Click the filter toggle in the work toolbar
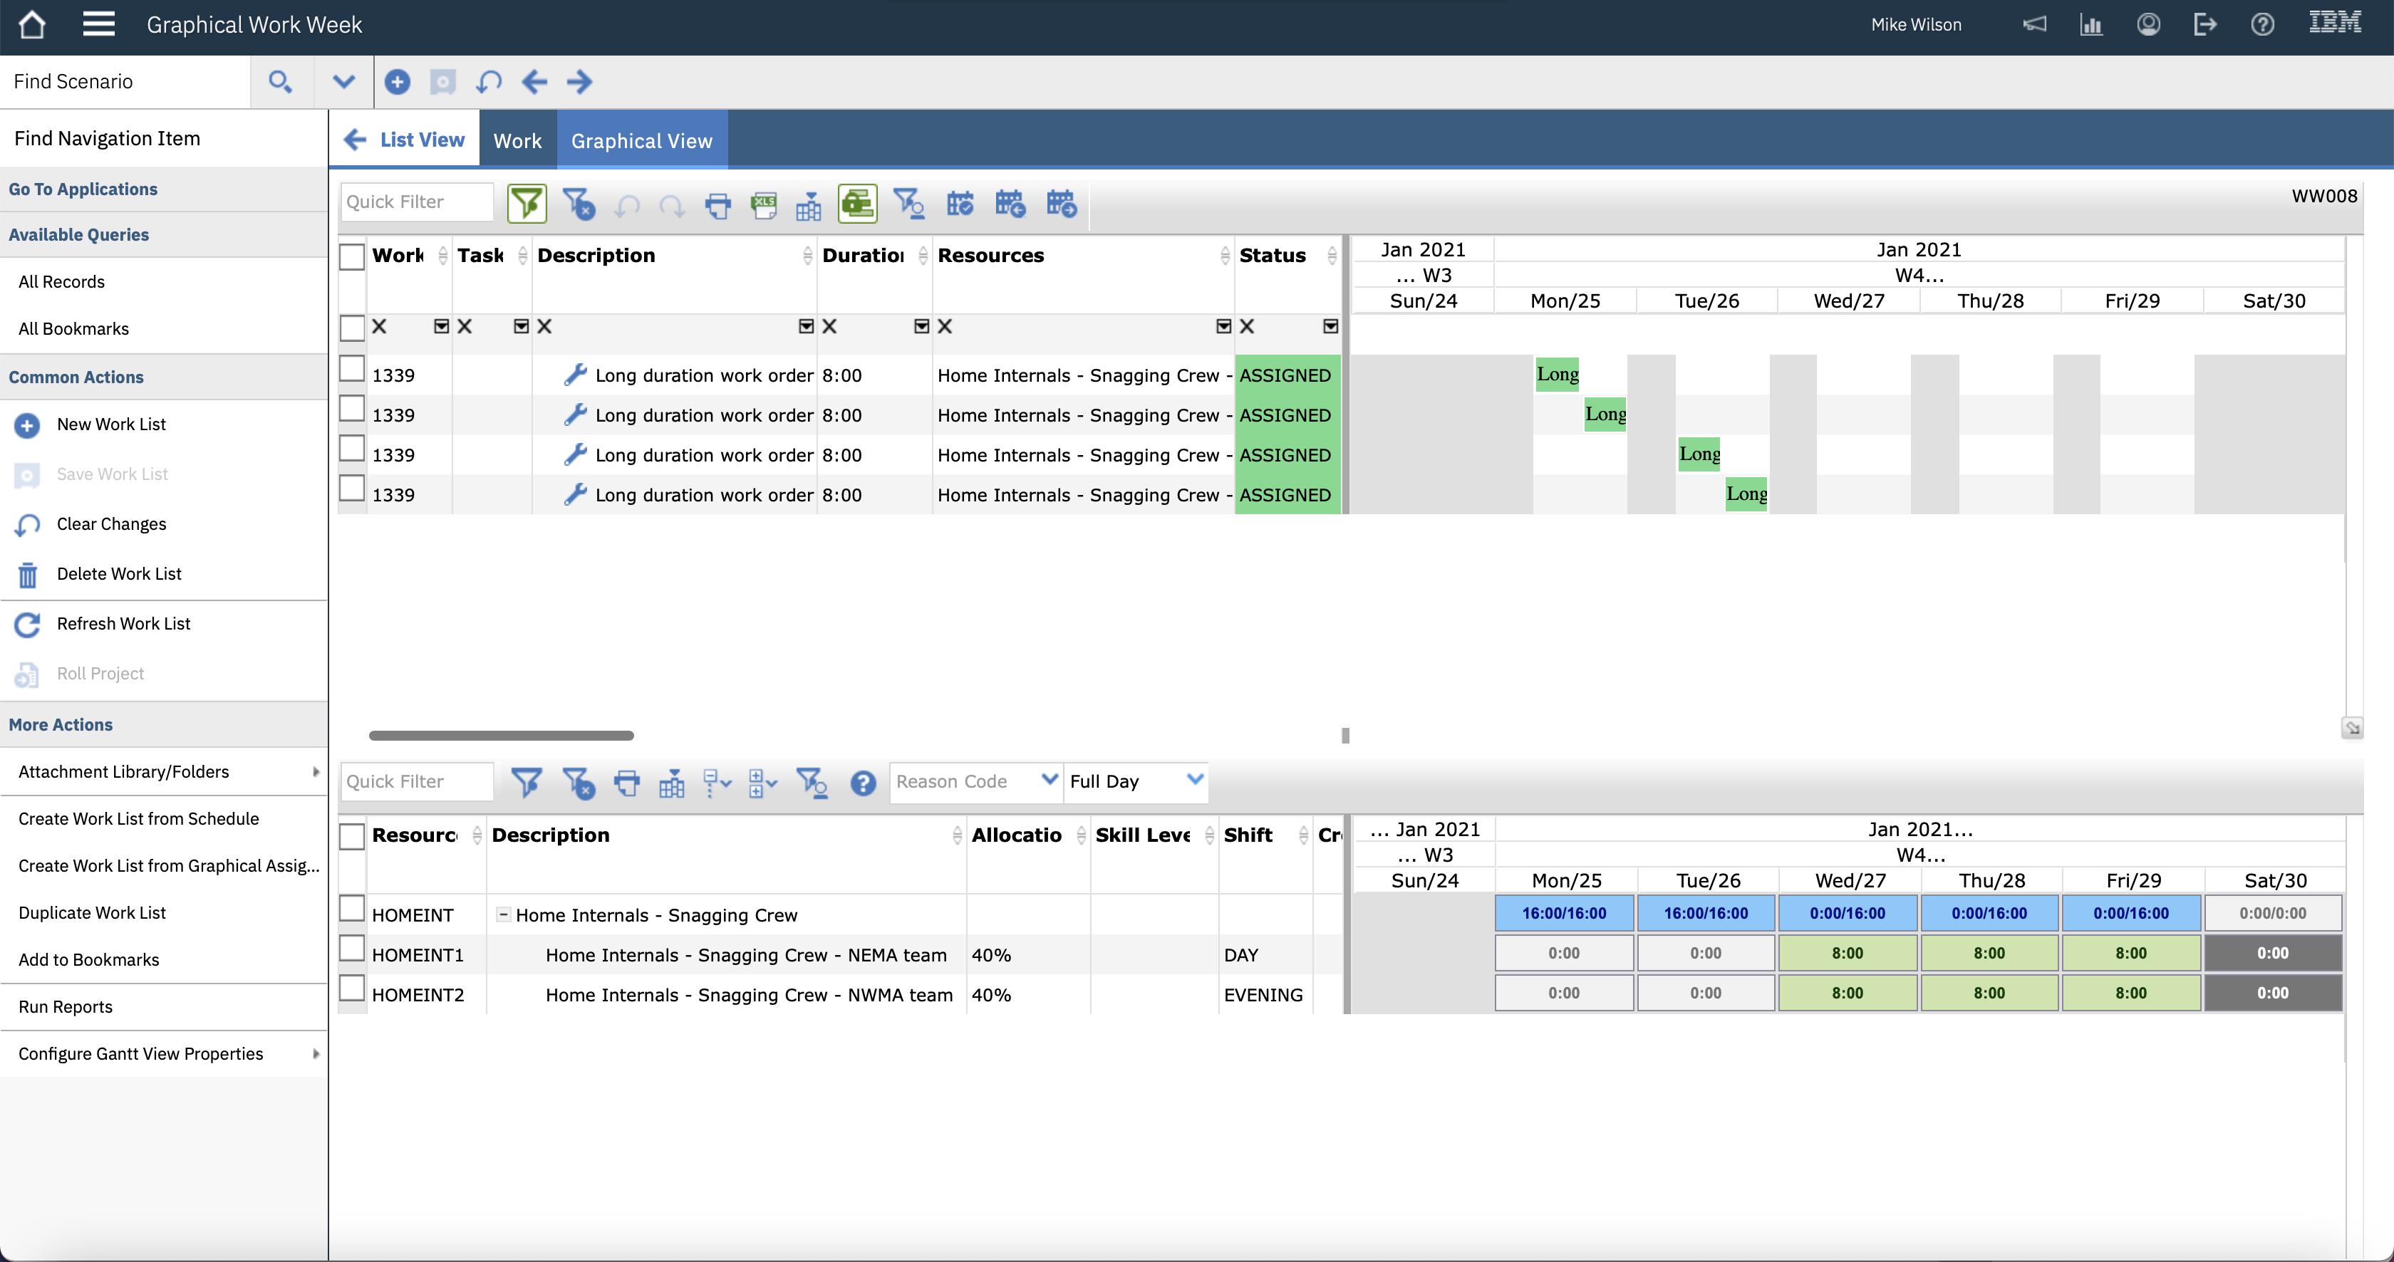The height and width of the screenshot is (1262, 2394). 526,204
